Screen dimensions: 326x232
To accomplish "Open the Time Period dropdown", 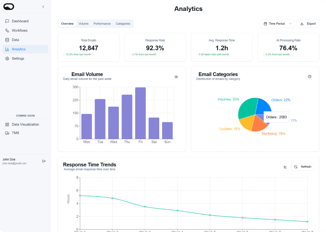I will coord(278,24).
